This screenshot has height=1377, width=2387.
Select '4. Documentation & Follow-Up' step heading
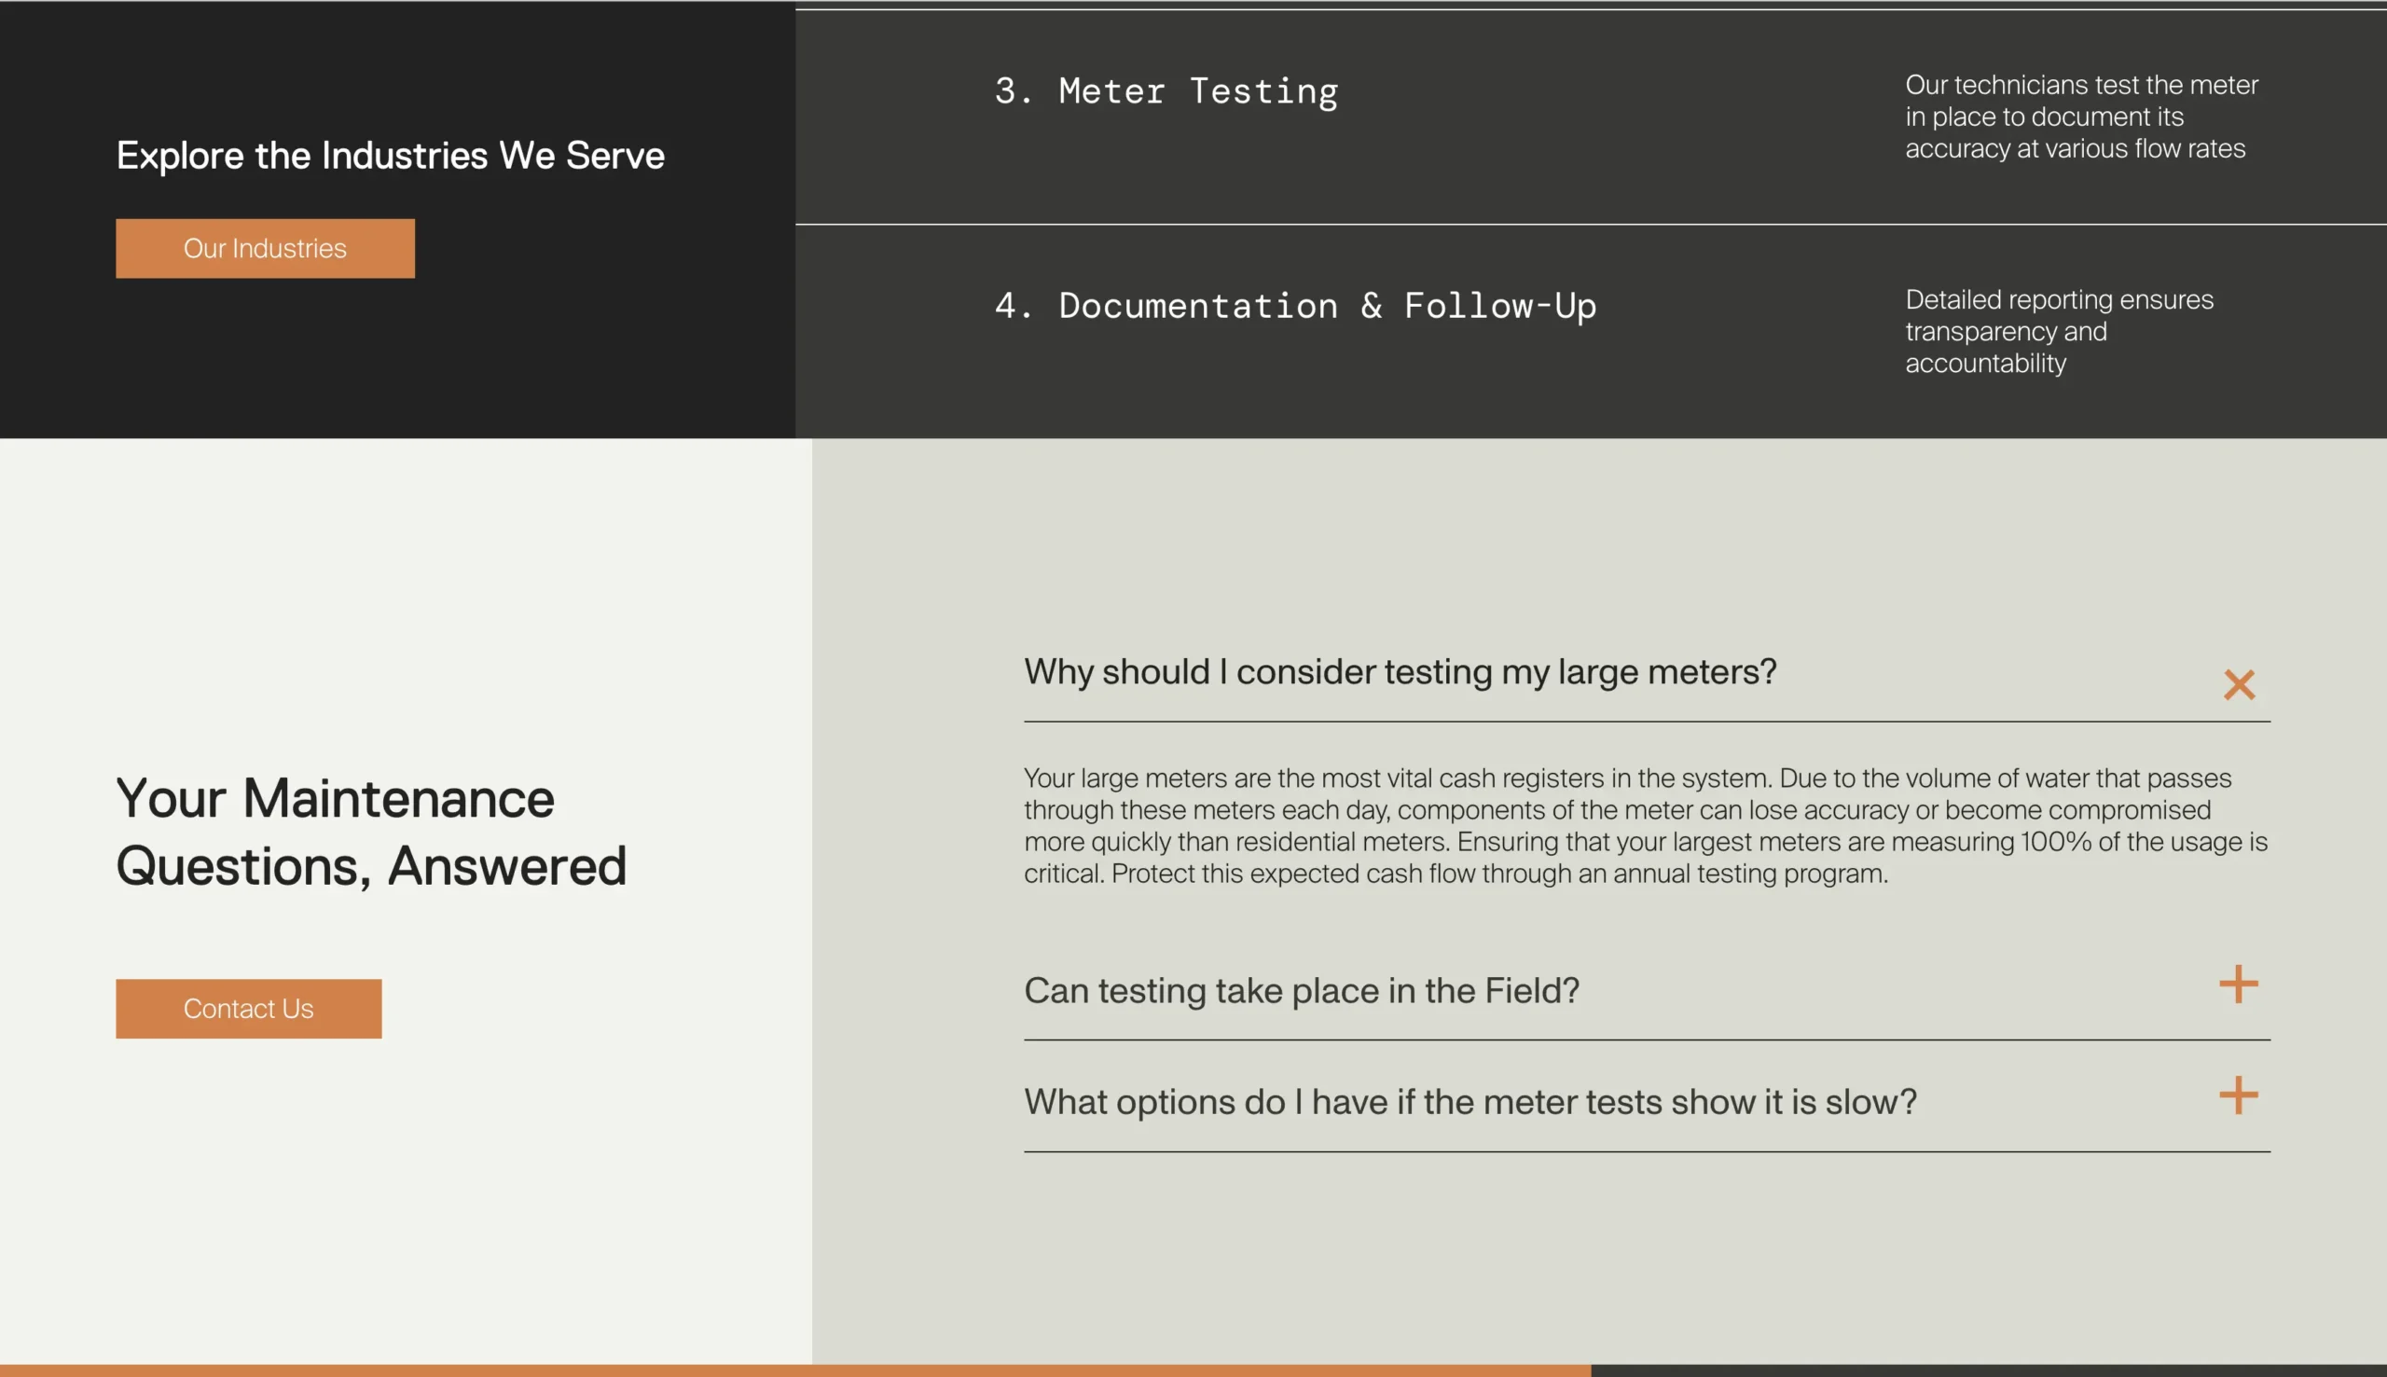pos(1296,307)
